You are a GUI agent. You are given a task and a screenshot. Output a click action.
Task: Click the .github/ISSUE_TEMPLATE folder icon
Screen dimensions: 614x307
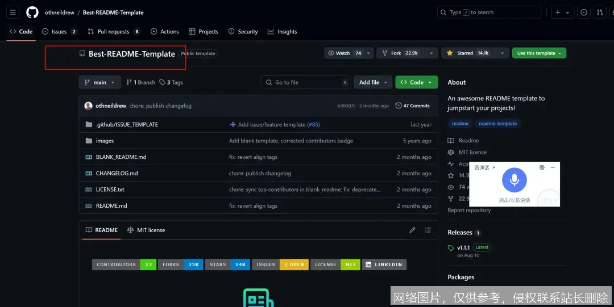pos(89,124)
